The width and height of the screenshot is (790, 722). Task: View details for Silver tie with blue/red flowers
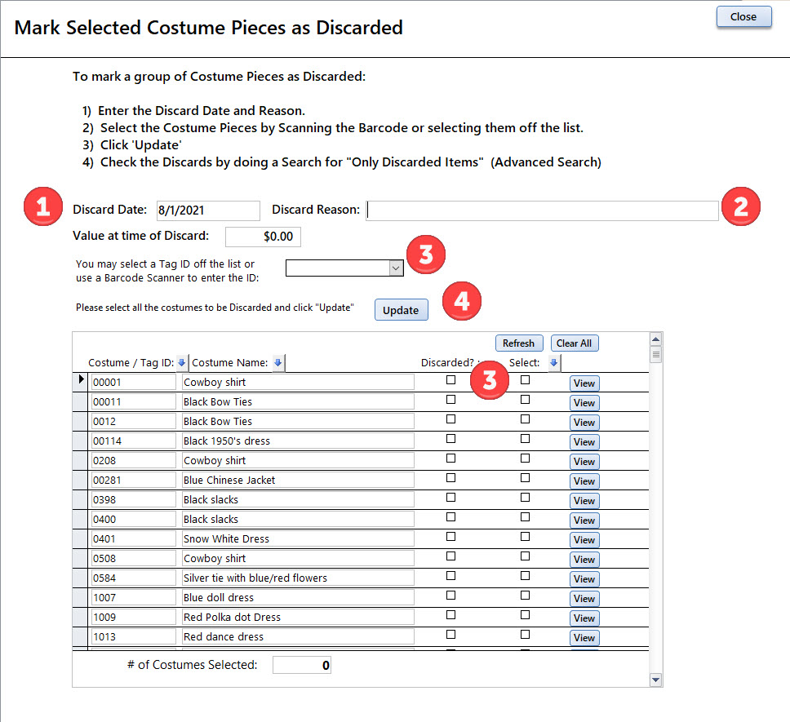tap(584, 579)
